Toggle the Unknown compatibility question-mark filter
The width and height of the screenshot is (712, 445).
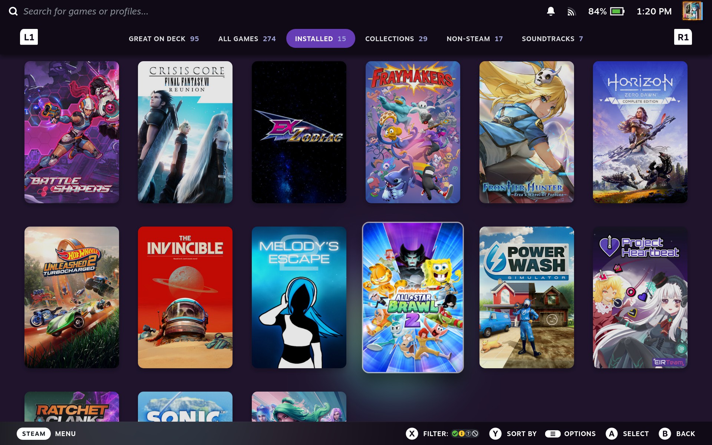[468, 434]
